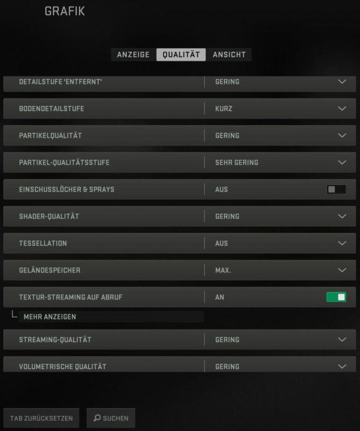Select the Qualität tab
360x431 pixels.
coord(181,54)
